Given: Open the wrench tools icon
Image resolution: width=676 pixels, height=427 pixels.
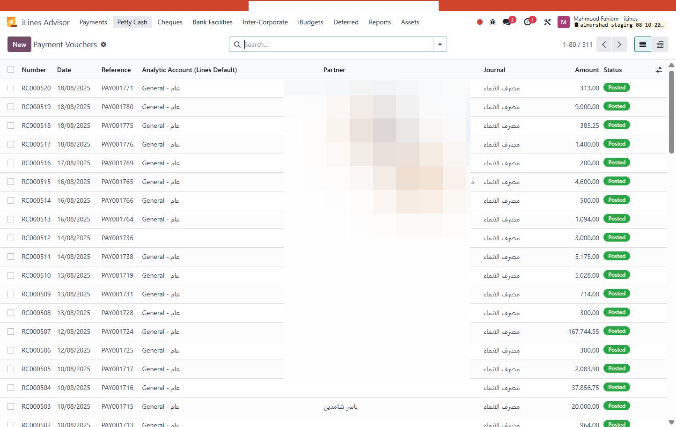Looking at the screenshot, I should click(x=547, y=22).
